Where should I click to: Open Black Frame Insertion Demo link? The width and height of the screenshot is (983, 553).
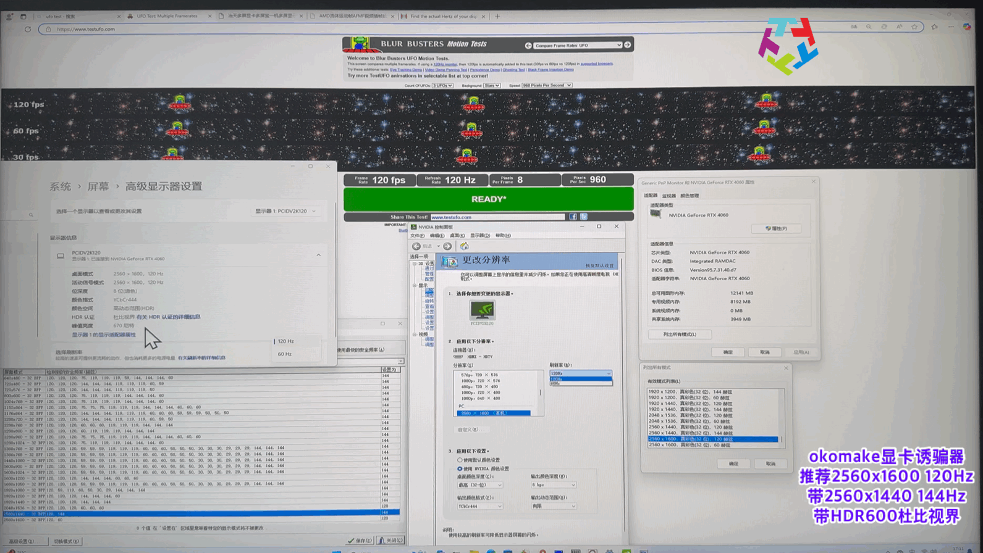coord(551,70)
